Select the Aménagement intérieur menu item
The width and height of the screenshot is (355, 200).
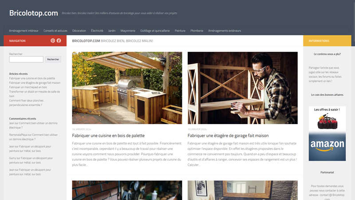pyautogui.click(x=24, y=31)
